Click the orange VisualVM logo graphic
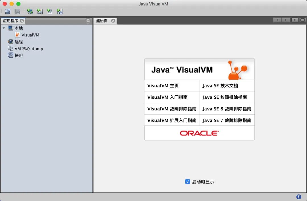The width and height of the screenshot is (307, 201). point(237,70)
